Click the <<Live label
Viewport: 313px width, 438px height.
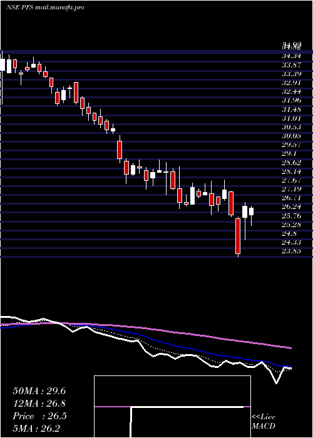click(264, 417)
